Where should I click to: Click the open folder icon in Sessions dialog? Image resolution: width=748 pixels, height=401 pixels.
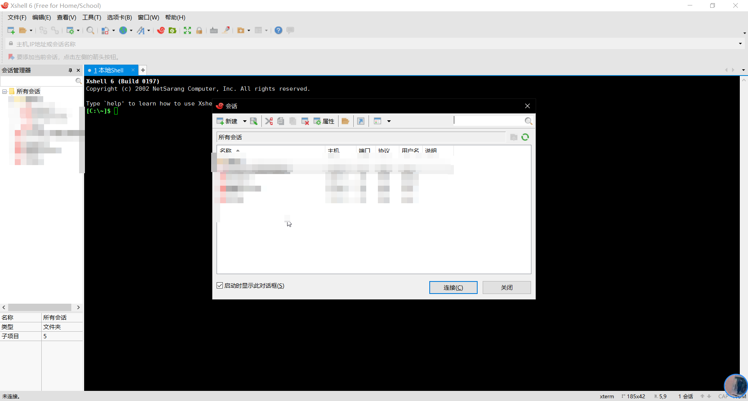pyautogui.click(x=345, y=121)
